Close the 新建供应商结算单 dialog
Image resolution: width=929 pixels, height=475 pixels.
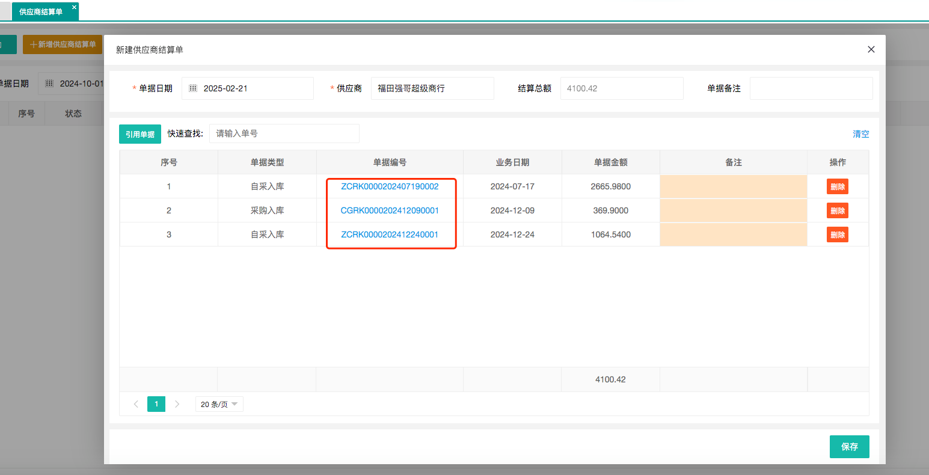click(x=871, y=50)
